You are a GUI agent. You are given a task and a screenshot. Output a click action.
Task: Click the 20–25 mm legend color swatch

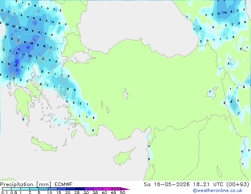pyautogui.click(x=70, y=189)
